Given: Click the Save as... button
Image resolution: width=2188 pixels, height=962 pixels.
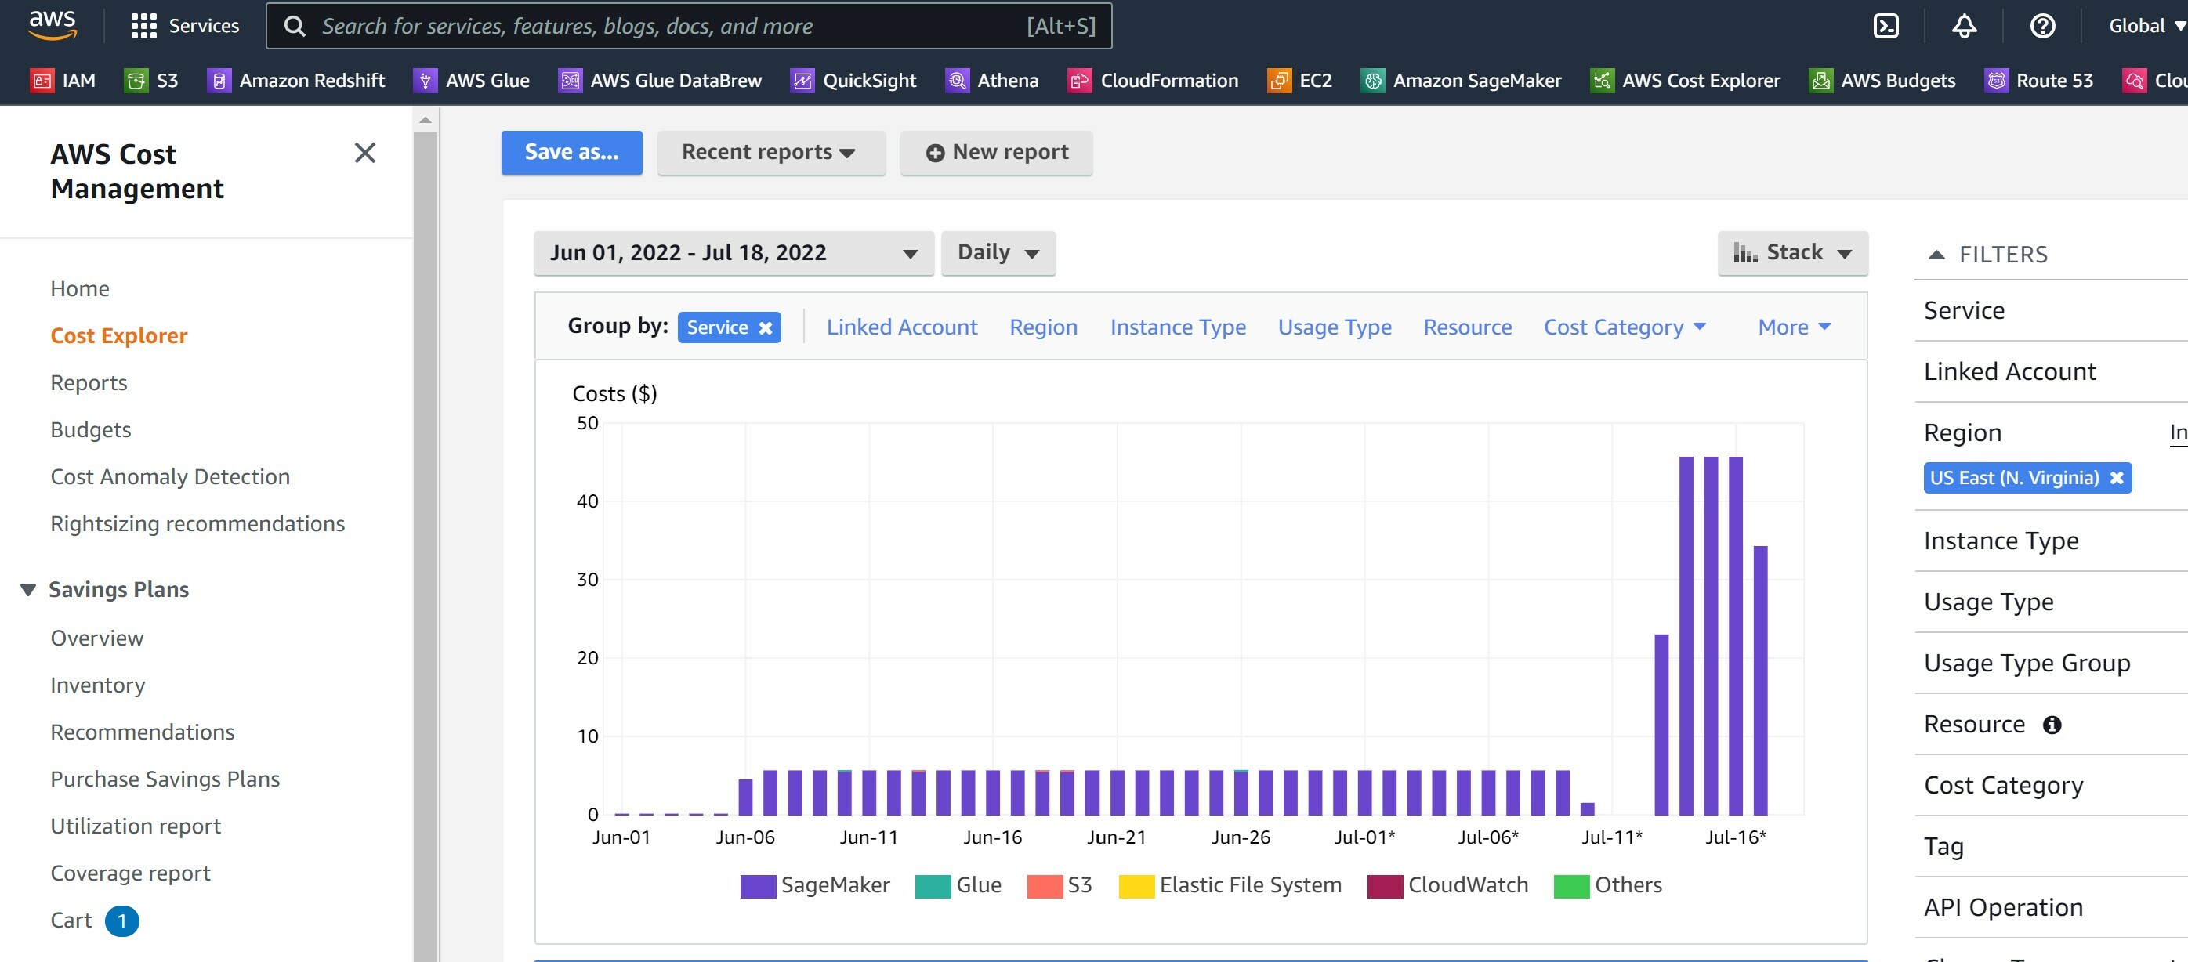Looking at the screenshot, I should pyautogui.click(x=571, y=153).
